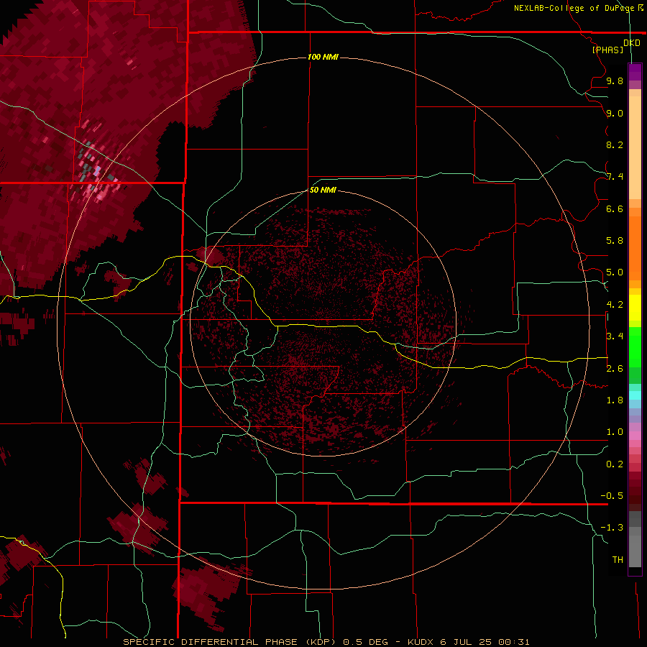Click the 3.4 value on the color scale
The image size is (647, 647).
[x=615, y=336]
